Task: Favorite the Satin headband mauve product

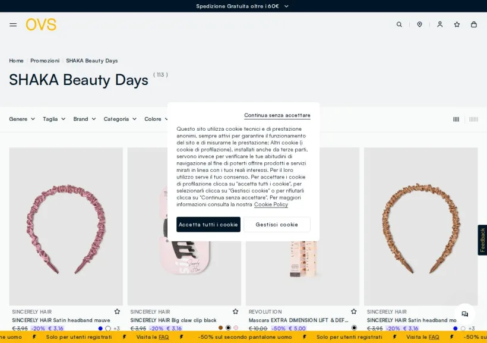Action: point(117,311)
